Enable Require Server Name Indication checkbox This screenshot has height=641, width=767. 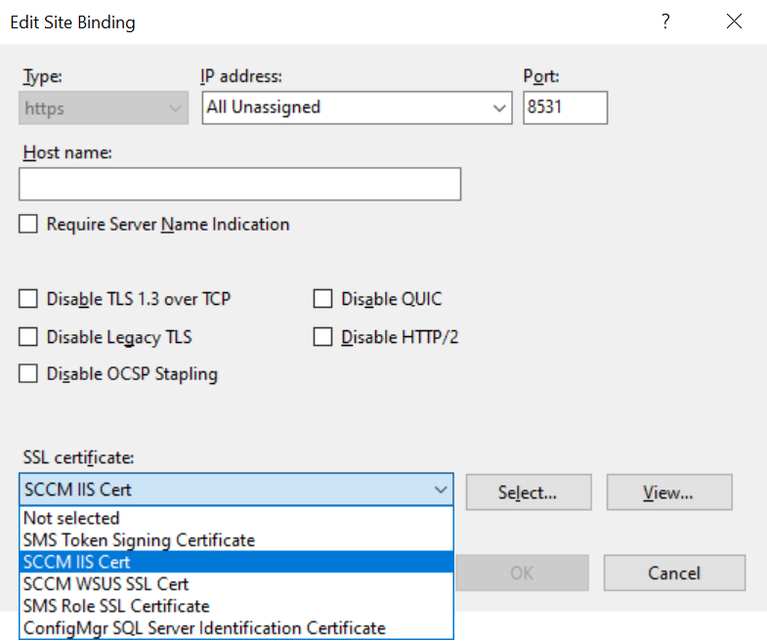(28, 224)
